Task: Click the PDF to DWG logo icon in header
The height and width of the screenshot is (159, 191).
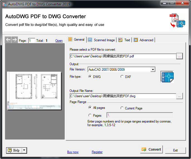Action: (x=177, y=20)
